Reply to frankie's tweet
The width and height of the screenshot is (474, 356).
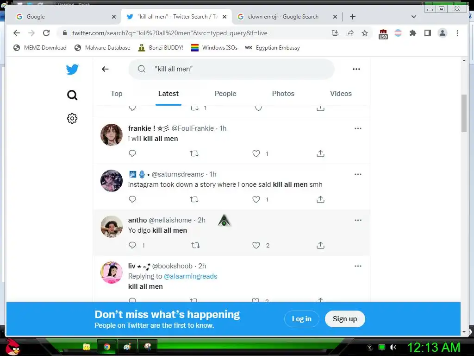pyautogui.click(x=132, y=153)
